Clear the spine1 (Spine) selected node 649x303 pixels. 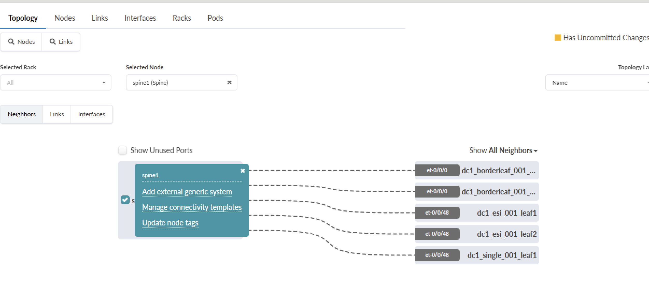click(229, 82)
